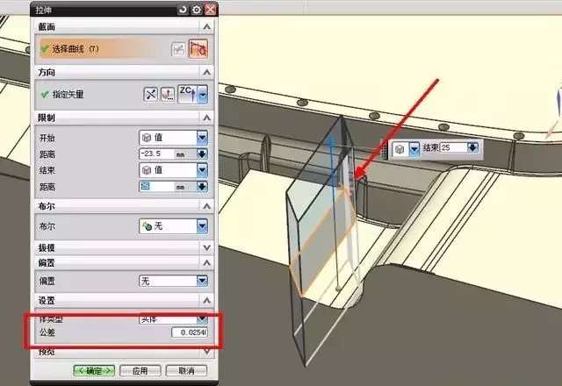Collapse the 限制 section
The image size is (562, 386).
pyautogui.click(x=206, y=118)
